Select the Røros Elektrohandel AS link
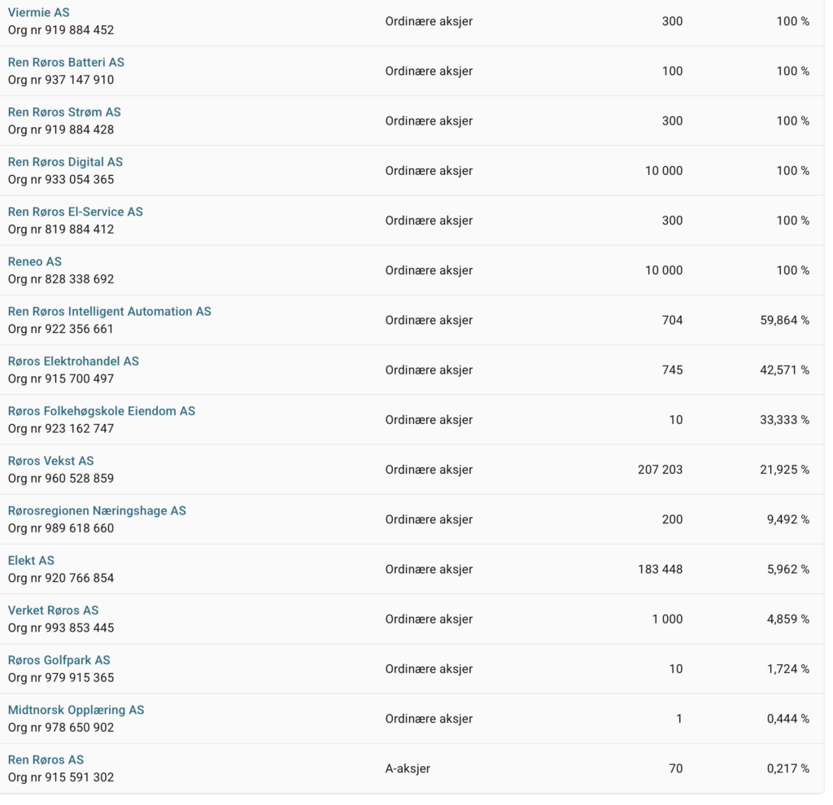The height and width of the screenshot is (805, 833). pos(73,361)
